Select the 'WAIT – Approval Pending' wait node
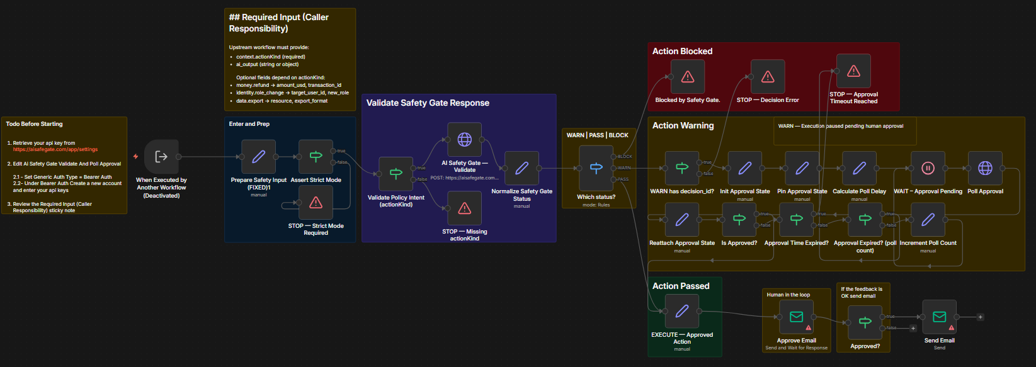 tap(928, 168)
